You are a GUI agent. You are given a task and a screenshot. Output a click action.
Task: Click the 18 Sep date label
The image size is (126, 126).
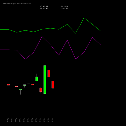[x=8, y=120]
